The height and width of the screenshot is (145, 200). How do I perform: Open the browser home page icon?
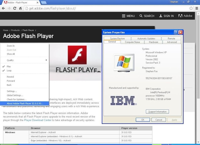coord(20,8)
